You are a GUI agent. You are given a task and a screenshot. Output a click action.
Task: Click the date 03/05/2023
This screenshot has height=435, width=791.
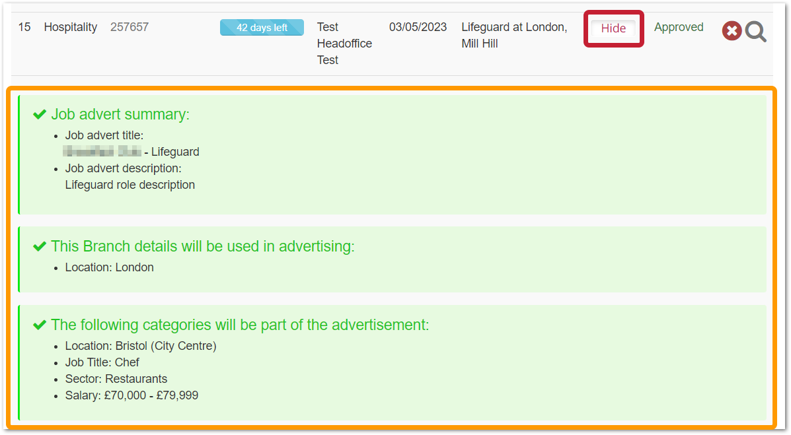coord(418,27)
